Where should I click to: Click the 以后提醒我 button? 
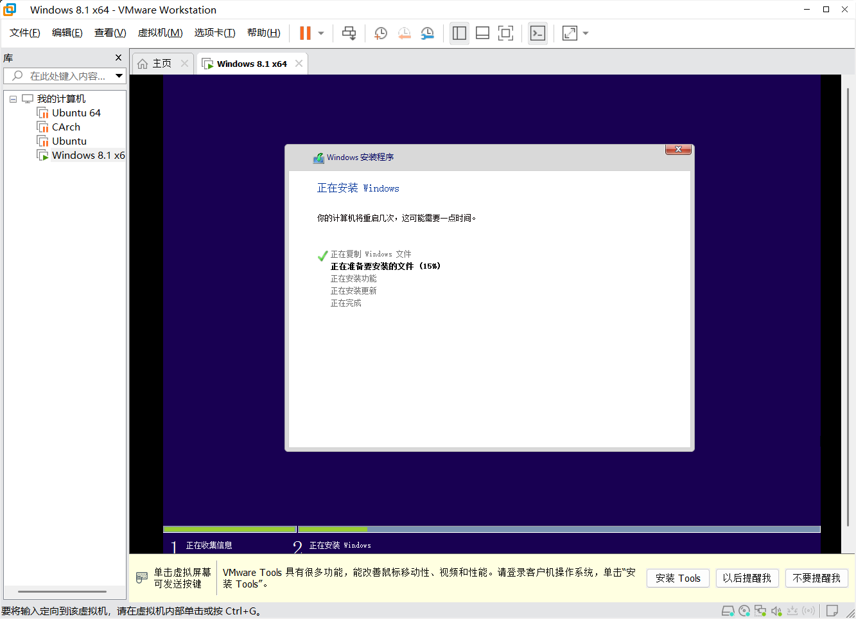(747, 578)
